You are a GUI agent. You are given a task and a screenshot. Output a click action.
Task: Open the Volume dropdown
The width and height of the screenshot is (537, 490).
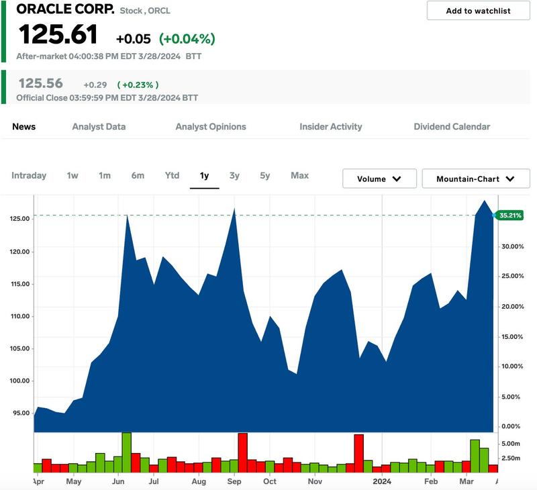click(379, 179)
